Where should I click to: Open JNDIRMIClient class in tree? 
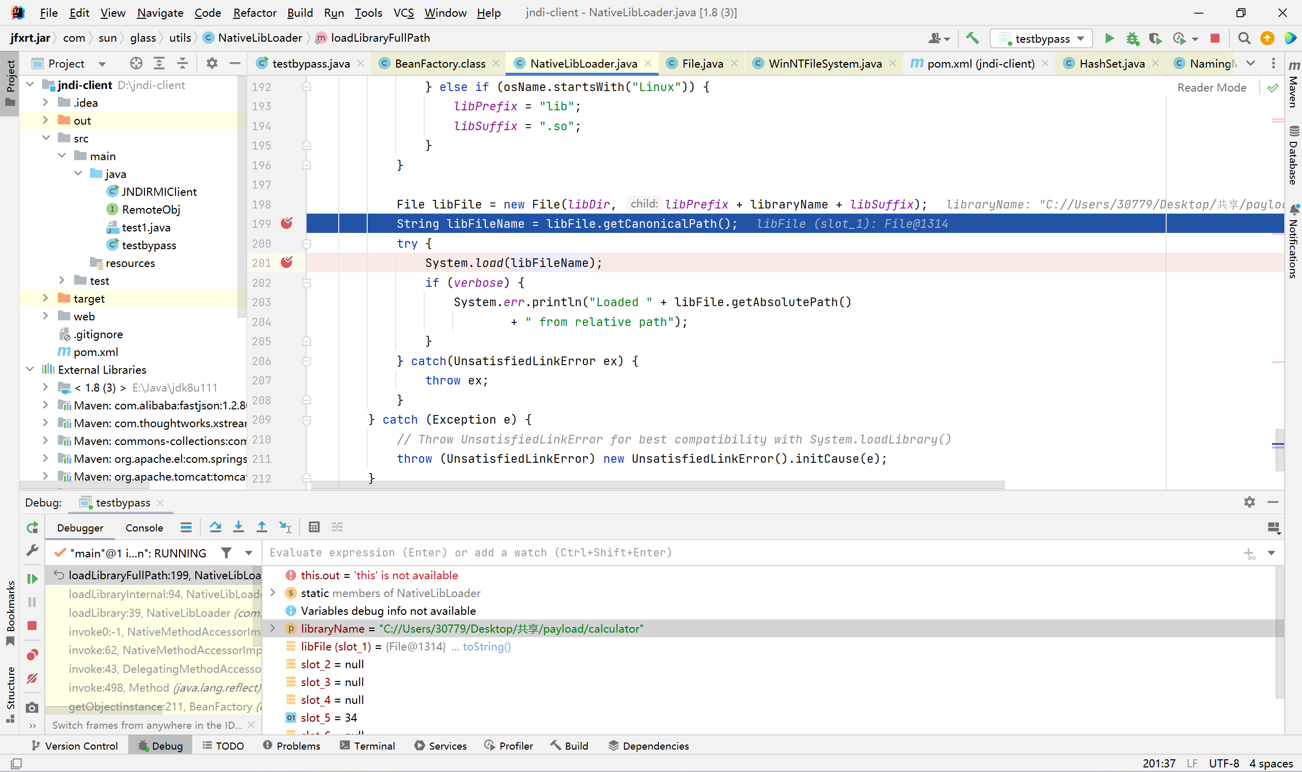159,191
